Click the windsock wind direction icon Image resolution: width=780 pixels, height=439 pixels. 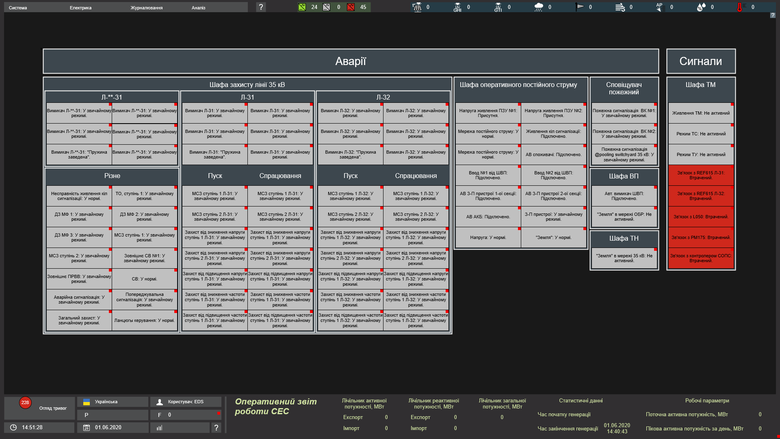(x=580, y=7)
